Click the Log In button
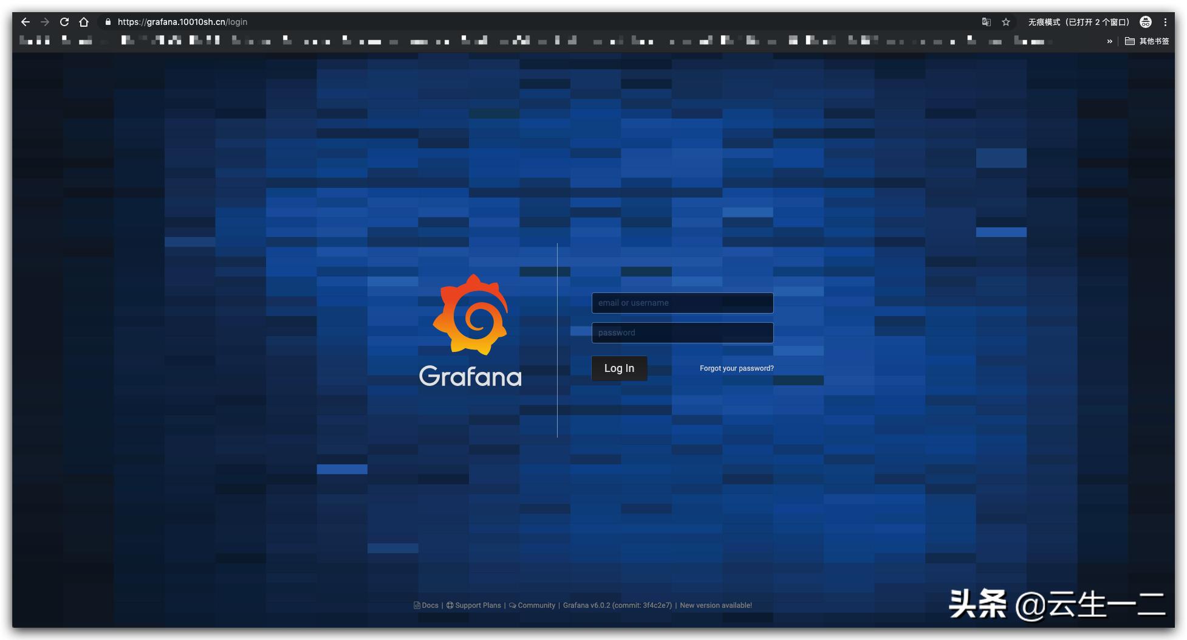Image resolution: width=1187 pixels, height=640 pixels. [x=619, y=368]
